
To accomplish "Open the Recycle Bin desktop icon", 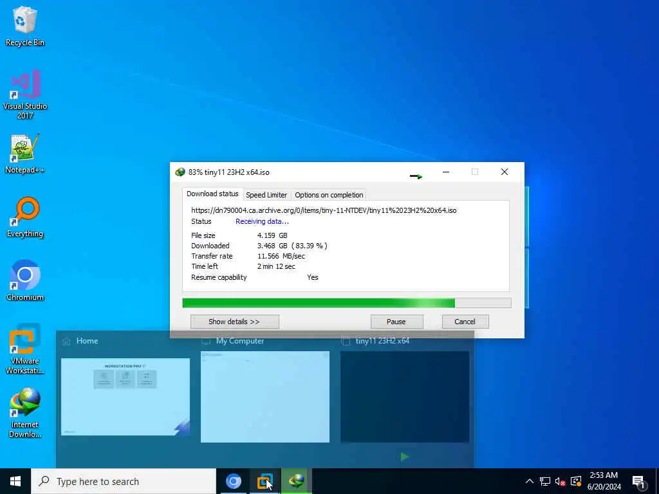I will [25, 26].
